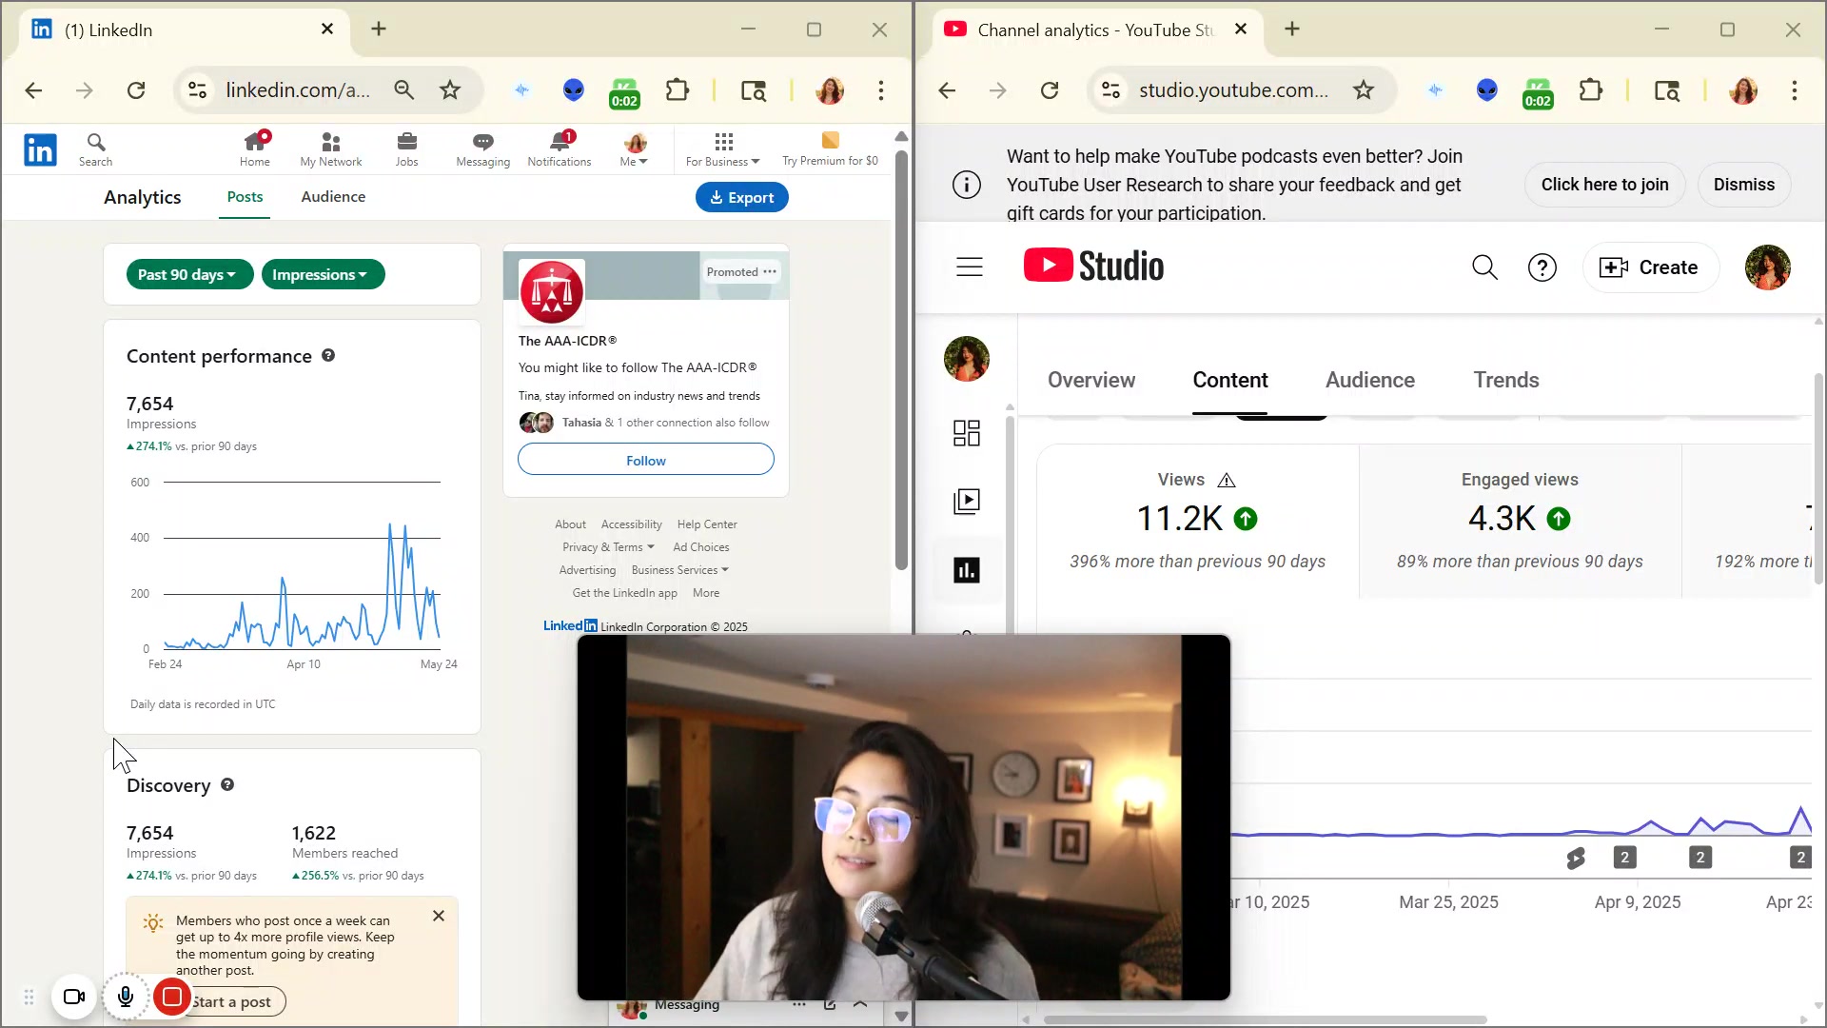This screenshot has height=1028, width=1827.
Task: Open the YouTube Studio help icon
Action: click(x=1542, y=267)
